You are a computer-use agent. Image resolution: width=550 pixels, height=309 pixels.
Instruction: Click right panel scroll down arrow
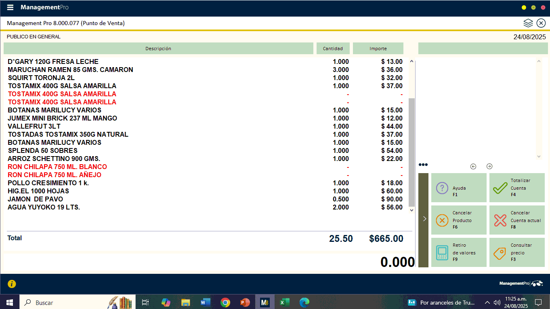(x=539, y=156)
